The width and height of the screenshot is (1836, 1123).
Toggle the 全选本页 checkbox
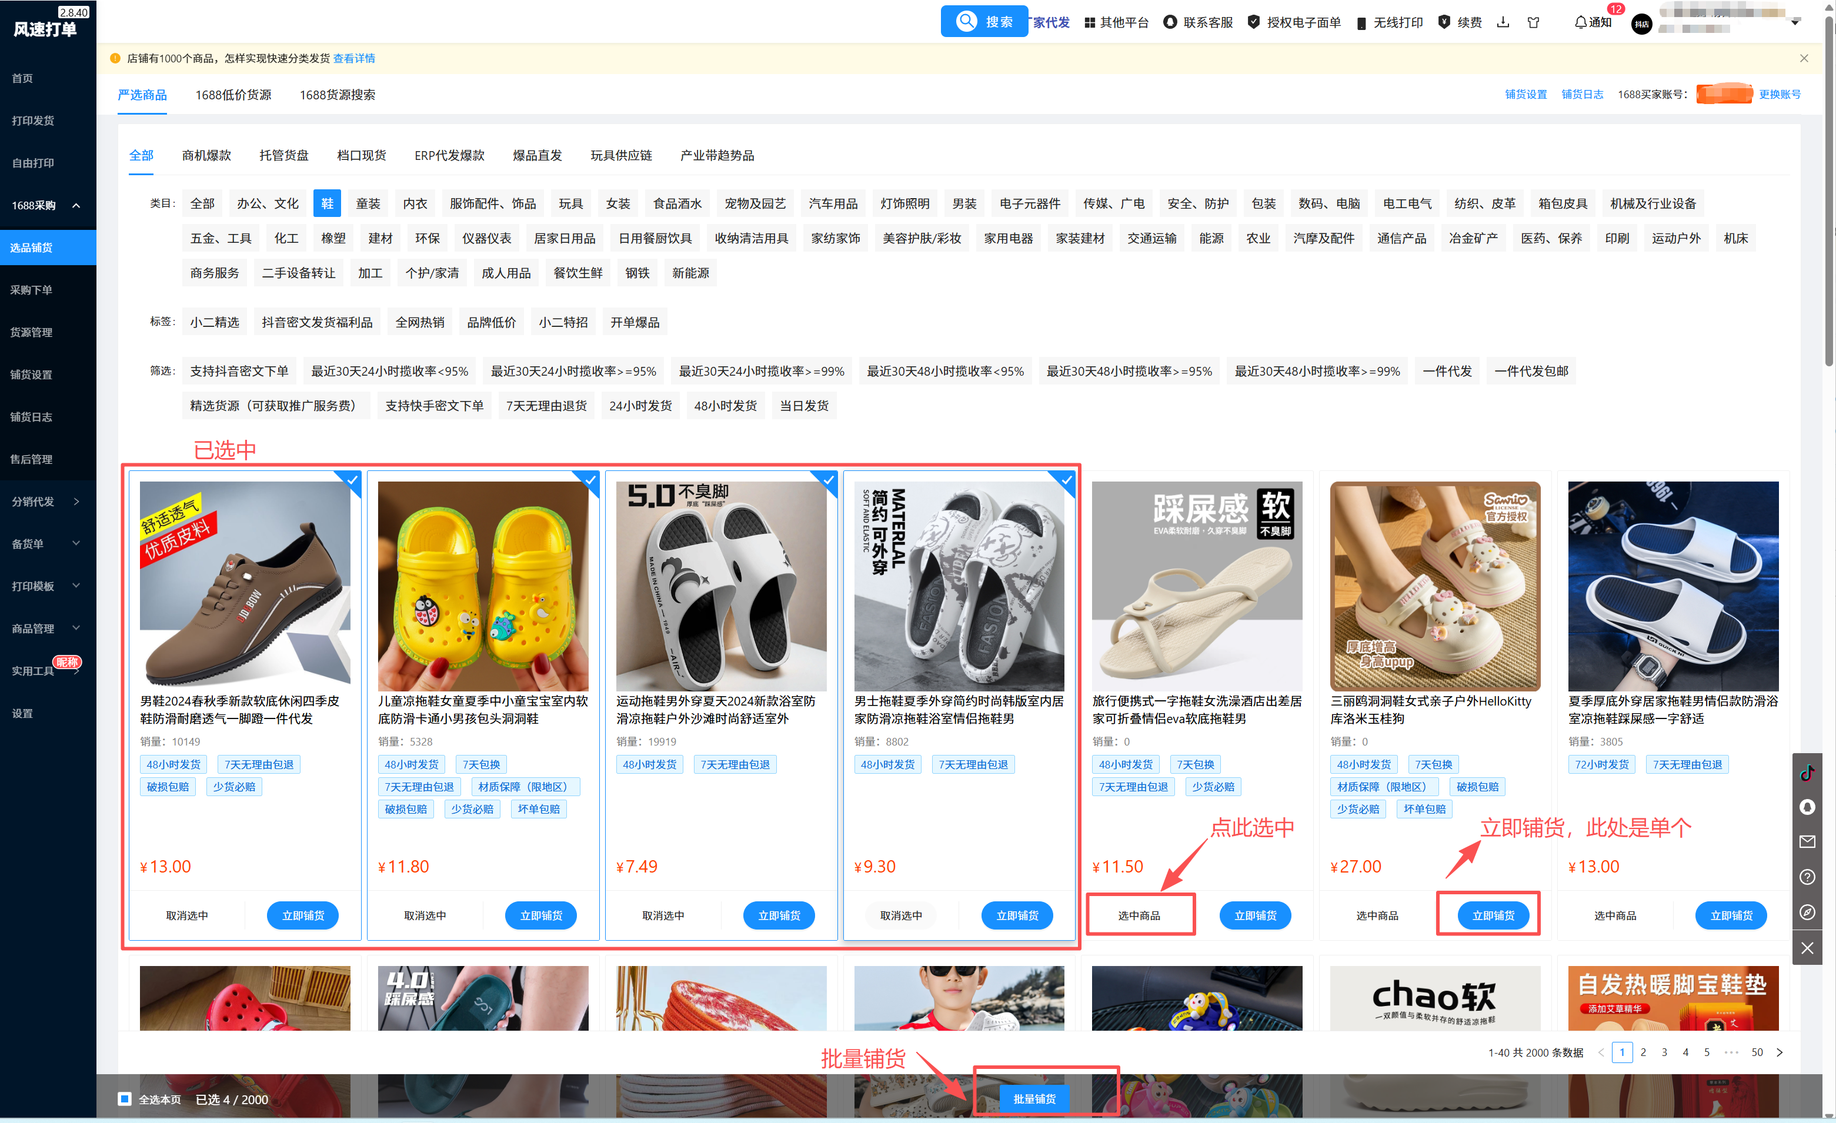(125, 1099)
